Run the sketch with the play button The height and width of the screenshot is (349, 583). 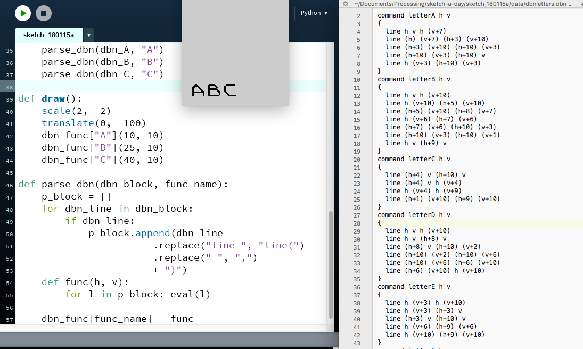23,13
